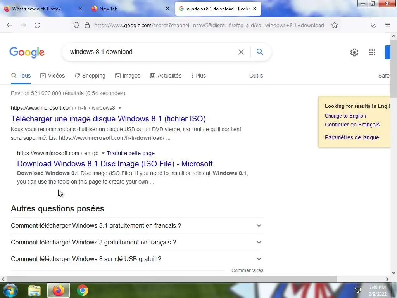This screenshot has height=298, width=397.
Task: Click the Google logo
Action: 27,52
